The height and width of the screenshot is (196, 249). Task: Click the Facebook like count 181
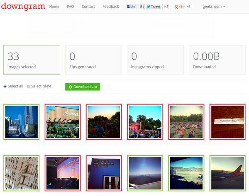pyautogui.click(x=142, y=7)
